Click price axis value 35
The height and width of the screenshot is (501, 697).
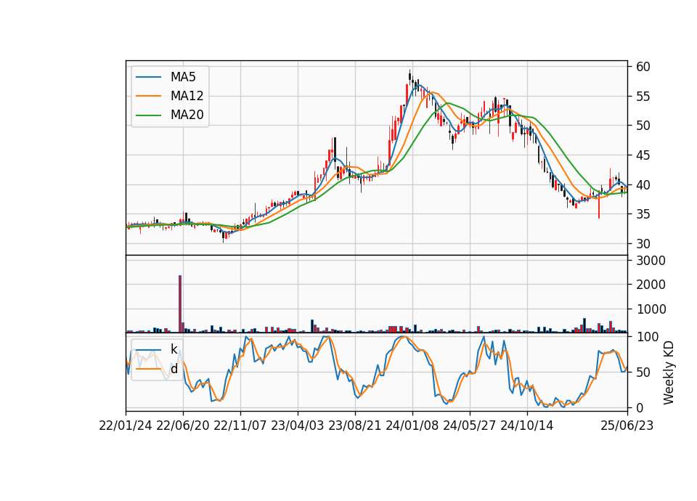(643, 214)
